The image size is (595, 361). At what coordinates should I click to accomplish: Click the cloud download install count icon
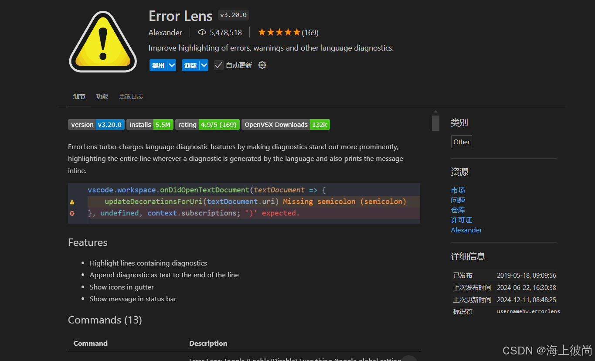click(x=202, y=32)
